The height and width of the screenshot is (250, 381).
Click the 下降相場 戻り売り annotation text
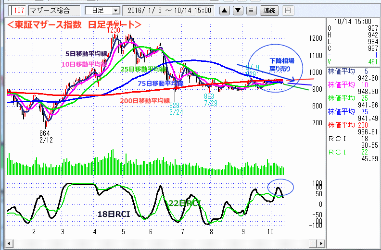tap(279, 65)
